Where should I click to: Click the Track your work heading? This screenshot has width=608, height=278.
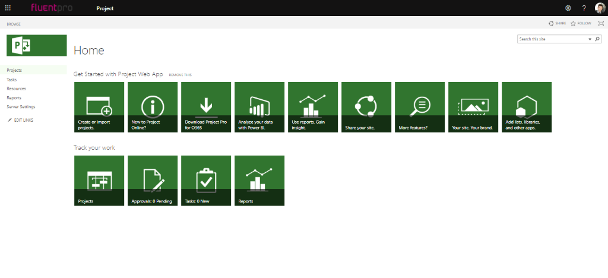pyautogui.click(x=94, y=148)
